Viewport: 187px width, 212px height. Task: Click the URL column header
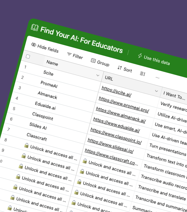pos(109,78)
